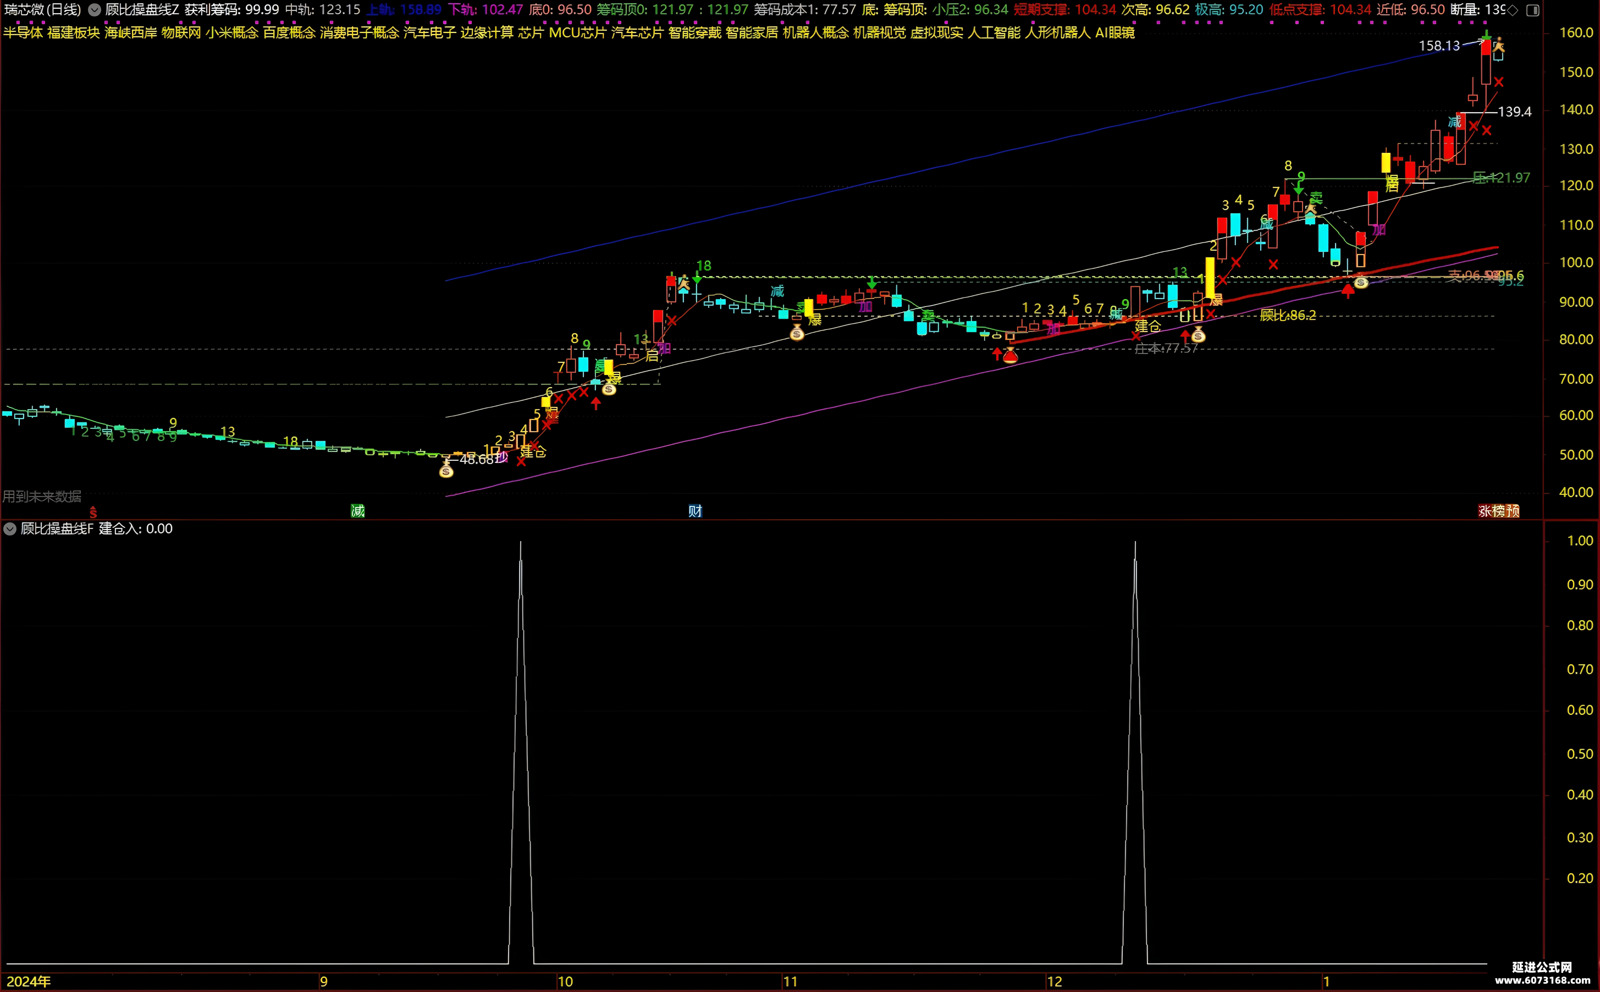The height and width of the screenshot is (992, 1600).
Task: Toggle the side panel icon at top right
Action: pyautogui.click(x=1532, y=10)
